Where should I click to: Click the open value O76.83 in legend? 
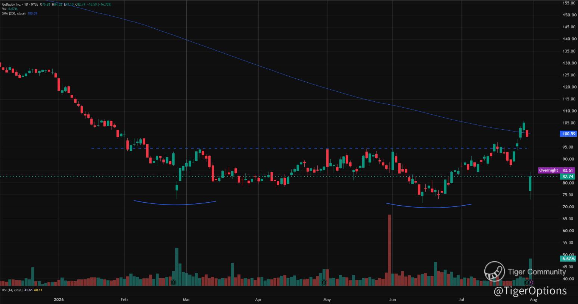tap(46, 4)
